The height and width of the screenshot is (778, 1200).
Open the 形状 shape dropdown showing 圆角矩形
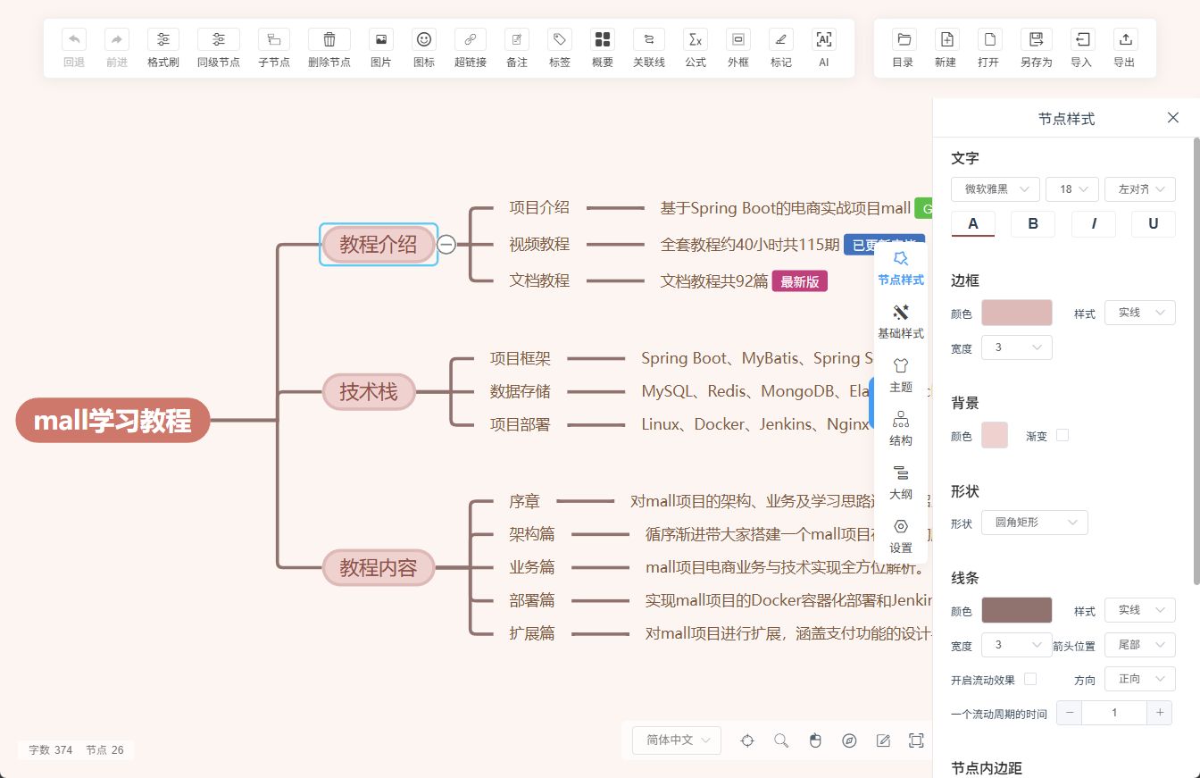coord(1034,523)
